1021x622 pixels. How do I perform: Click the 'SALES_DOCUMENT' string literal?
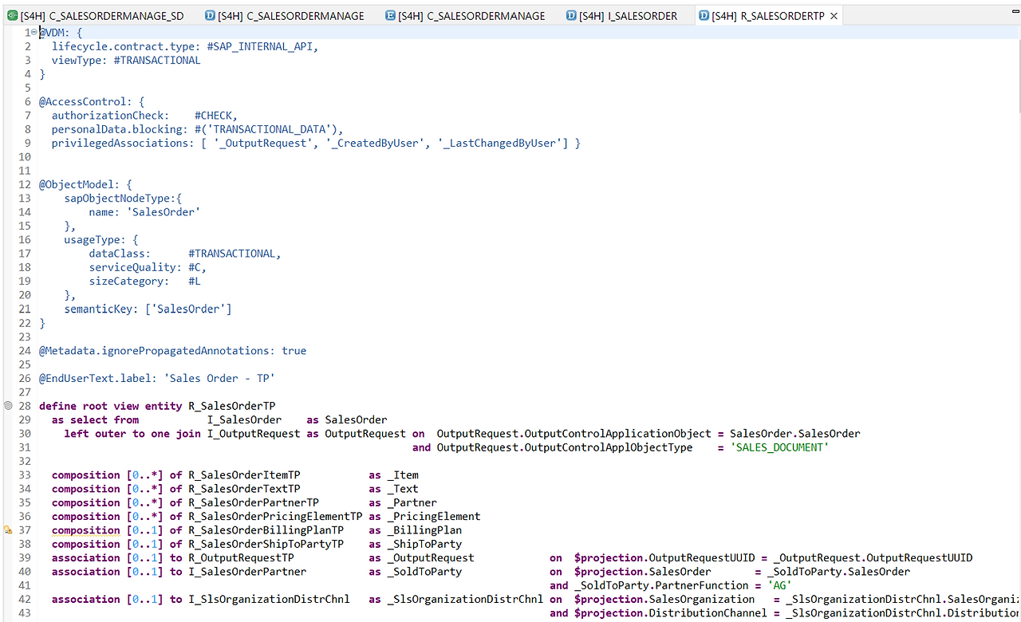779,448
